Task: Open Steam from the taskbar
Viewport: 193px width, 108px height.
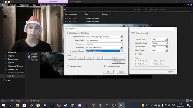Action: point(66,105)
